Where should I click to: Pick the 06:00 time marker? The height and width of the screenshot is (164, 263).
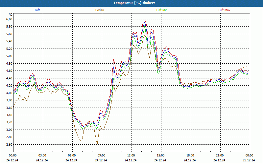tap(72, 155)
